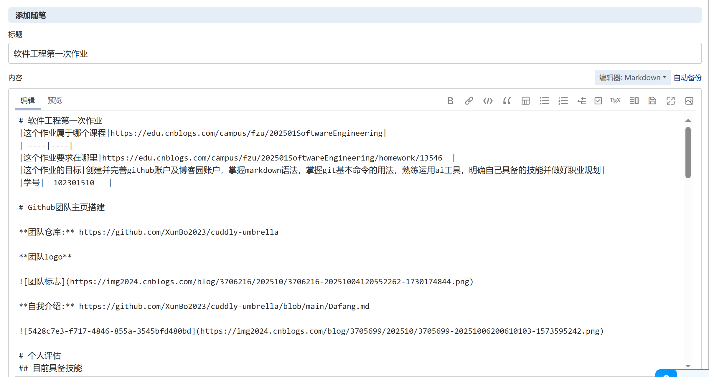Select the 编辑 tab
Image resolution: width=709 pixels, height=377 pixels.
pyautogui.click(x=28, y=100)
